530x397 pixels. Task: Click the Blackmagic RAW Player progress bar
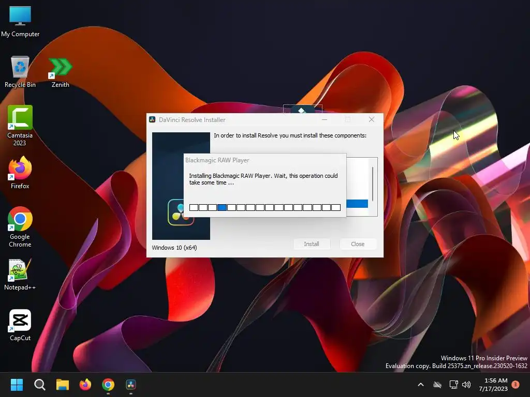pyautogui.click(x=264, y=207)
